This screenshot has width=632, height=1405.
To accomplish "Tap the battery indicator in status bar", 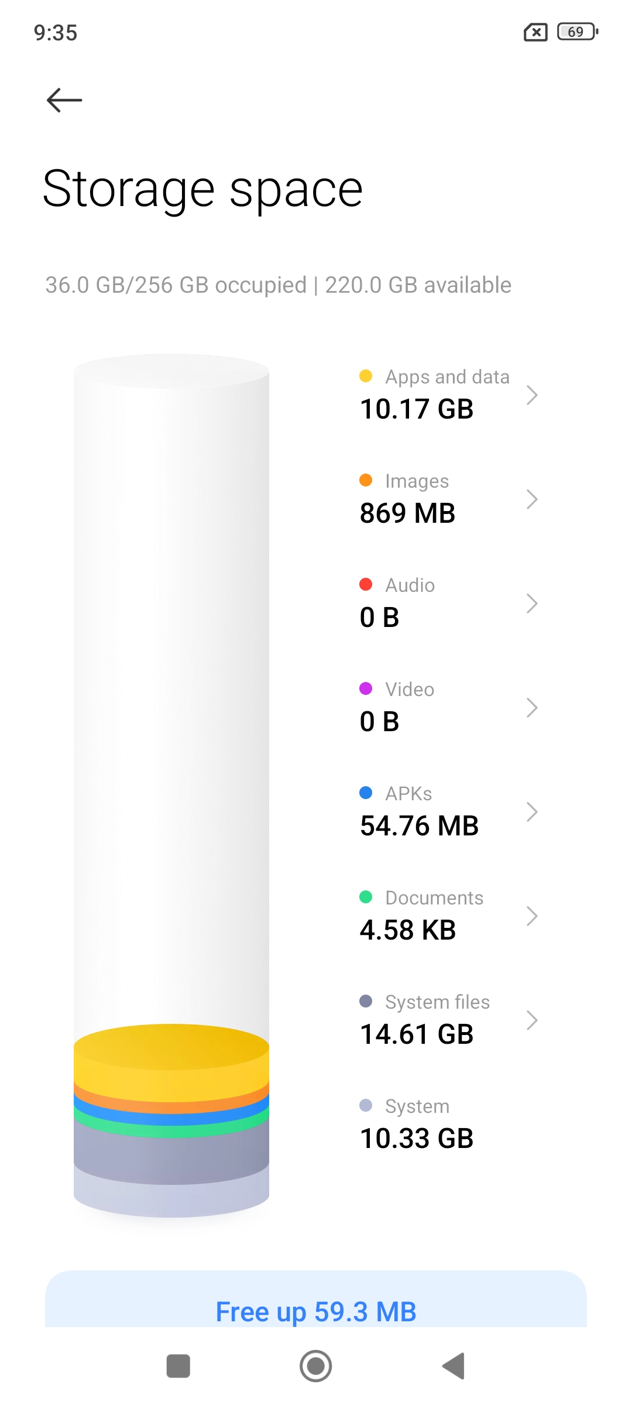I will (x=577, y=32).
